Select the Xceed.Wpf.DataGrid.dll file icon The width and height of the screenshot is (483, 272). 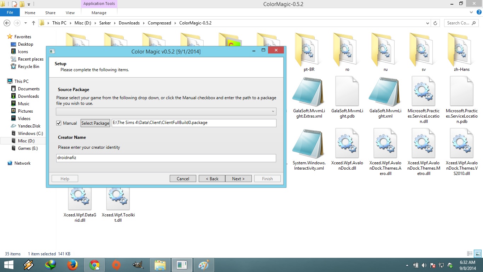[x=80, y=198]
